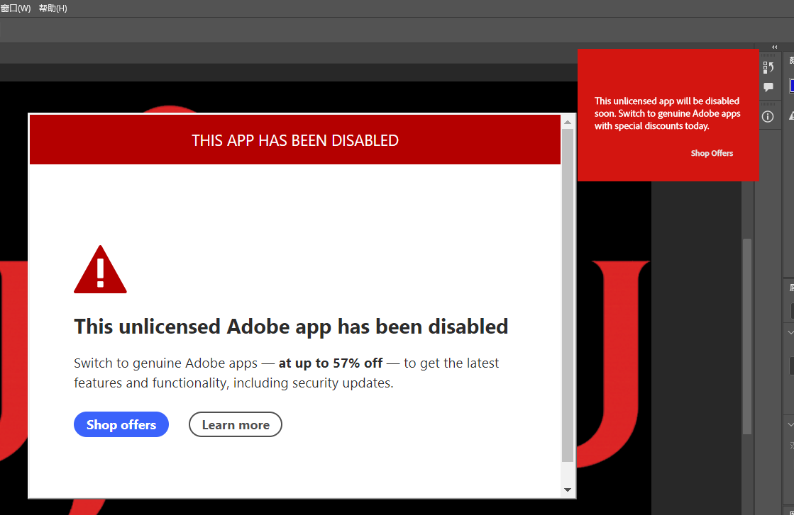794x515 pixels.
Task: Click the red notification's warning message text
Action: (x=667, y=113)
